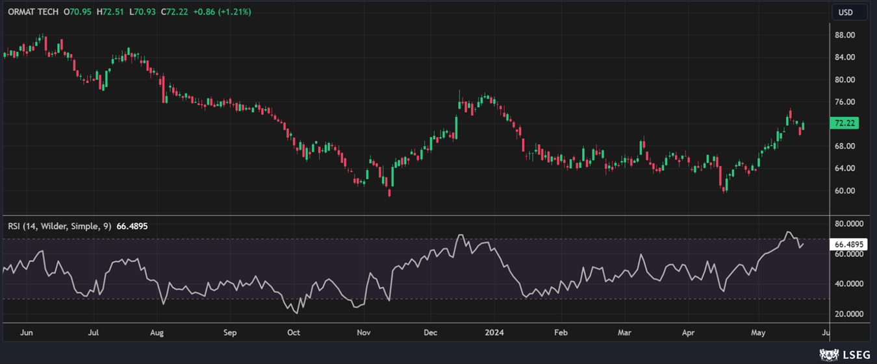
Task: Click the 80.0000 RSI scale label
Action: [x=849, y=224]
